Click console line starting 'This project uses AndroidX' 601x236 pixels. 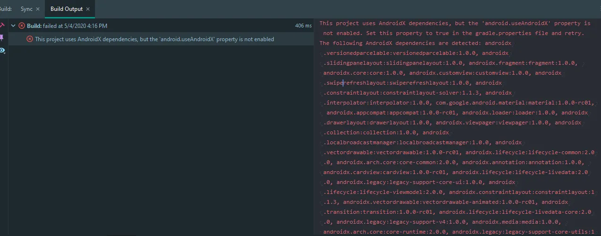(455, 23)
